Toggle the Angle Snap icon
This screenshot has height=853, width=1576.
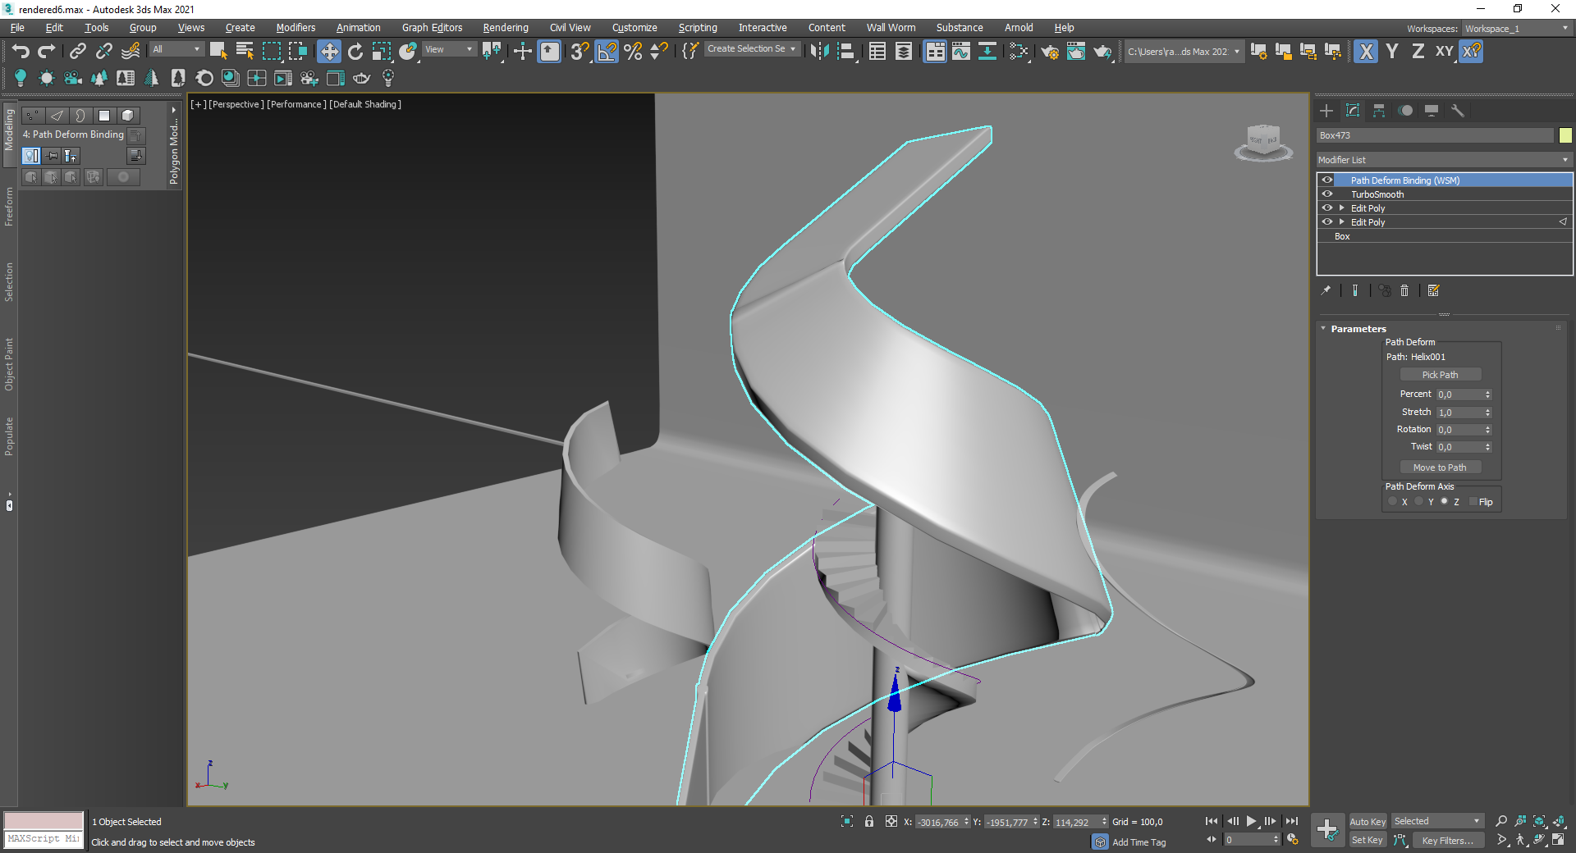[x=607, y=52]
